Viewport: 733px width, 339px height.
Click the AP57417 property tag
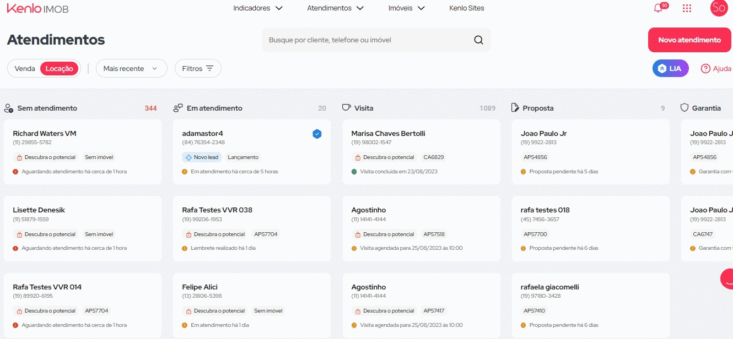[434, 311]
